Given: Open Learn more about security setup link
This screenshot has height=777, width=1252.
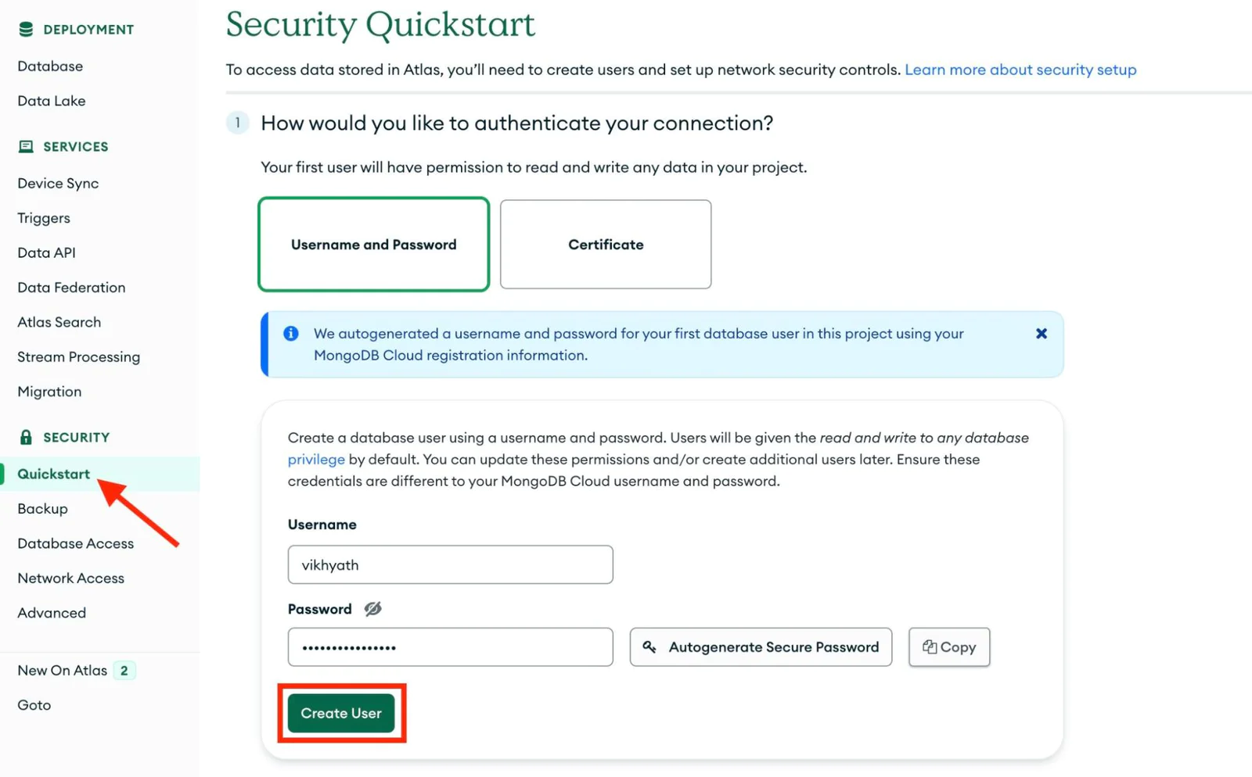Looking at the screenshot, I should click(x=1020, y=70).
